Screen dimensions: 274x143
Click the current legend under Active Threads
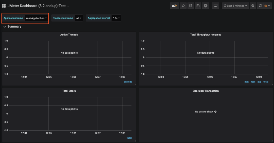coord(128,82)
